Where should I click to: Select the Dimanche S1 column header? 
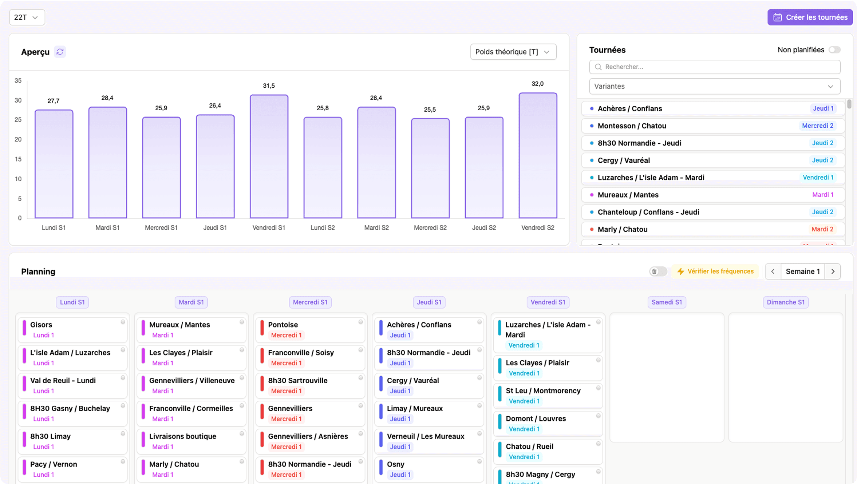tap(786, 302)
